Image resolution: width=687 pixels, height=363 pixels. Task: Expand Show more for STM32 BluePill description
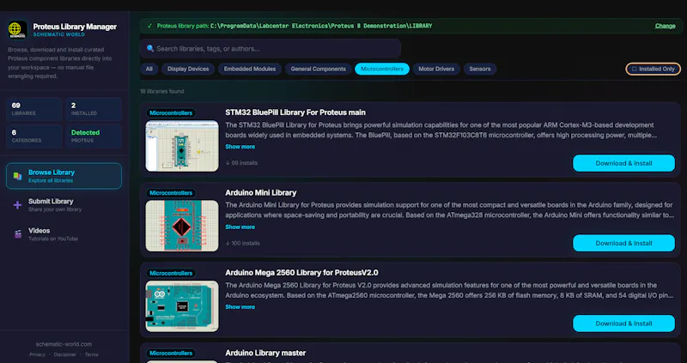[x=240, y=147]
